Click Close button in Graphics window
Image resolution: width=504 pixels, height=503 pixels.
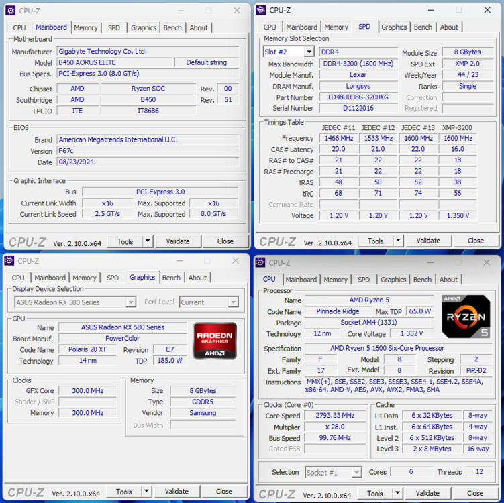[224, 491]
